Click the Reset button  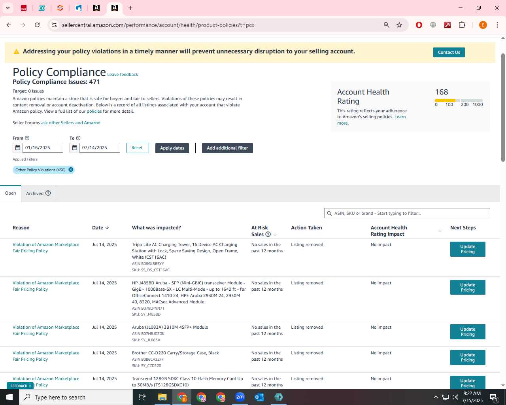pyautogui.click(x=138, y=148)
